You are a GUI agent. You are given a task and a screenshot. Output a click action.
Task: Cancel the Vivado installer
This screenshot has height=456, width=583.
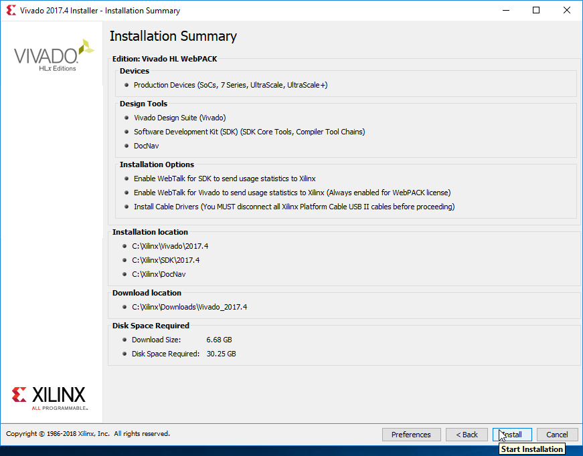(557, 435)
